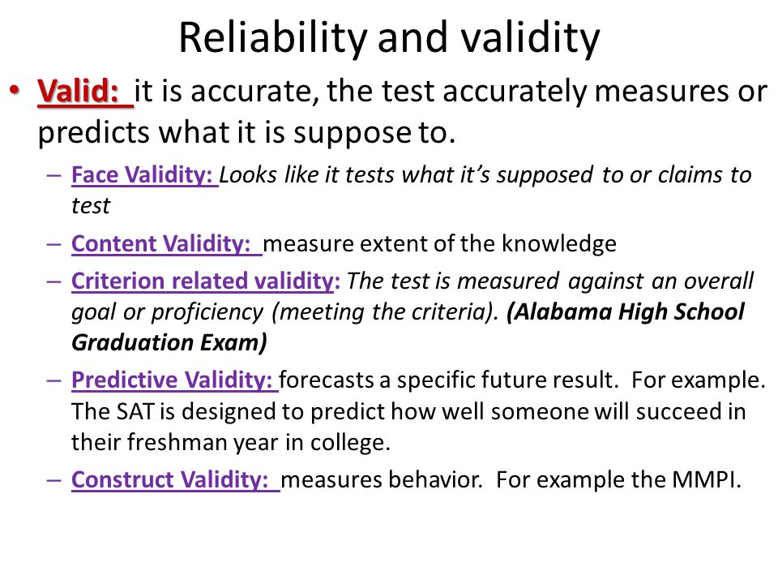Click the dash before 'Criterion related validity'
Screen dimensions: 778x584
pos(53,282)
